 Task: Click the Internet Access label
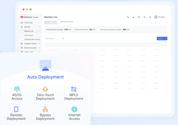coord(75,117)
